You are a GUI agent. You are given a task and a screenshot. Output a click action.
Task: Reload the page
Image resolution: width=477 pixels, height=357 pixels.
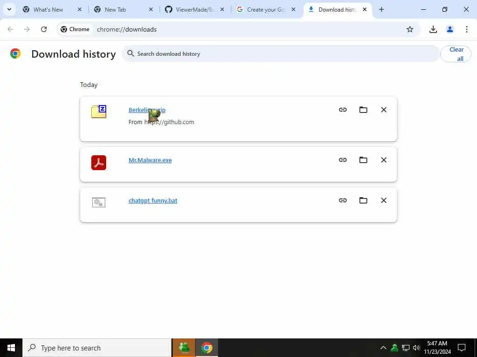44,29
